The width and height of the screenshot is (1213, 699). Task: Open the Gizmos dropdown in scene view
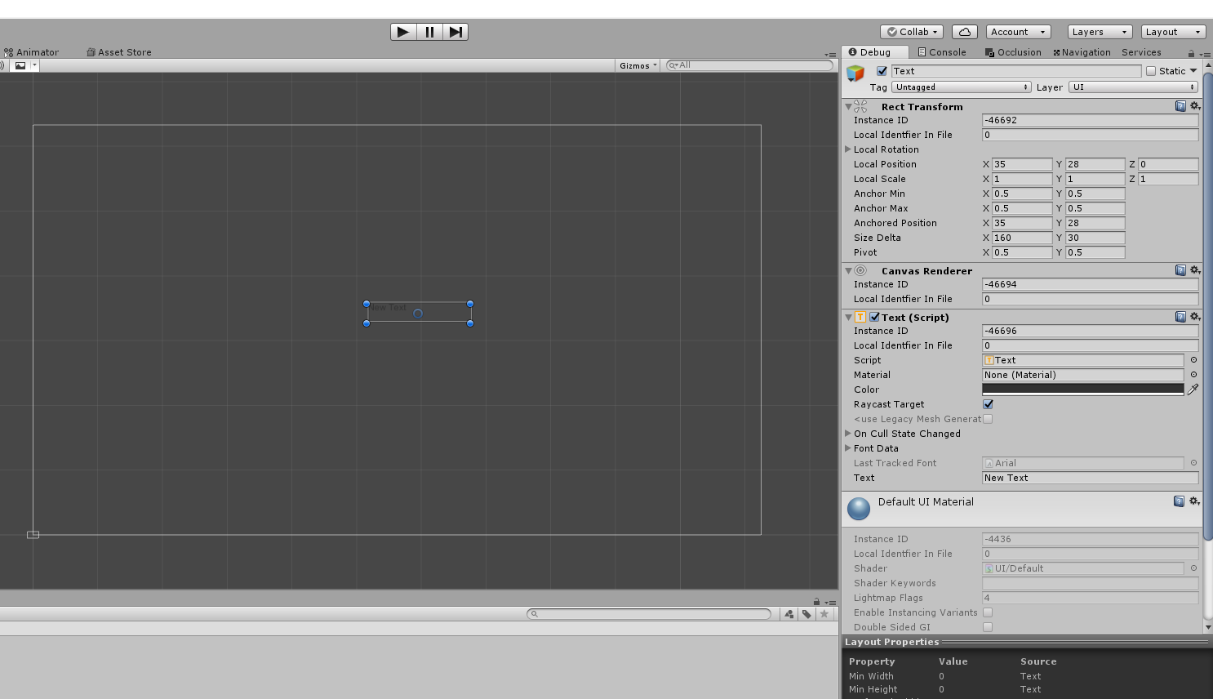pyautogui.click(x=638, y=65)
